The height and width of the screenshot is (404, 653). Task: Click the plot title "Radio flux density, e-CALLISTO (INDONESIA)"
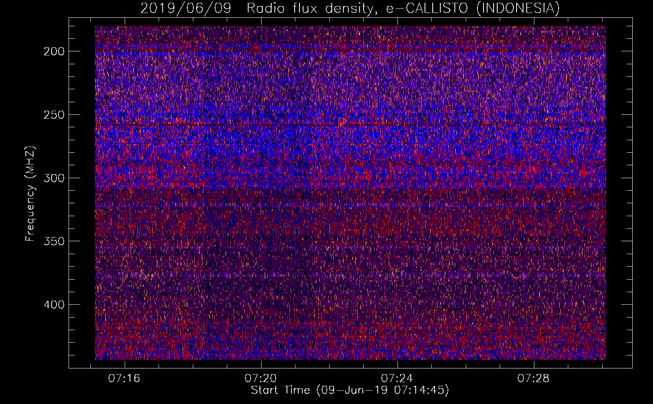point(403,8)
